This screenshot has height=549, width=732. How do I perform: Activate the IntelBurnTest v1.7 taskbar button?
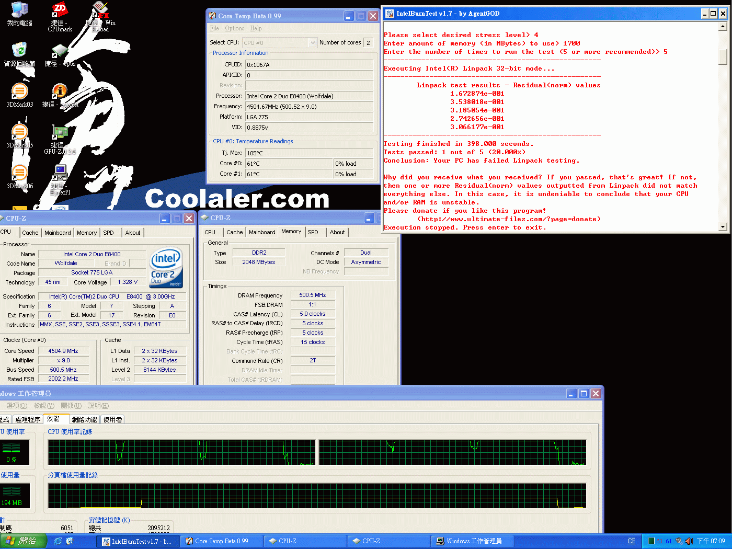[139, 541]
